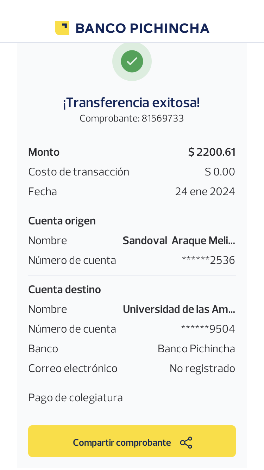264x470 pixels.
Task: Click the No registrado email value
Action: tap(202, 369)
